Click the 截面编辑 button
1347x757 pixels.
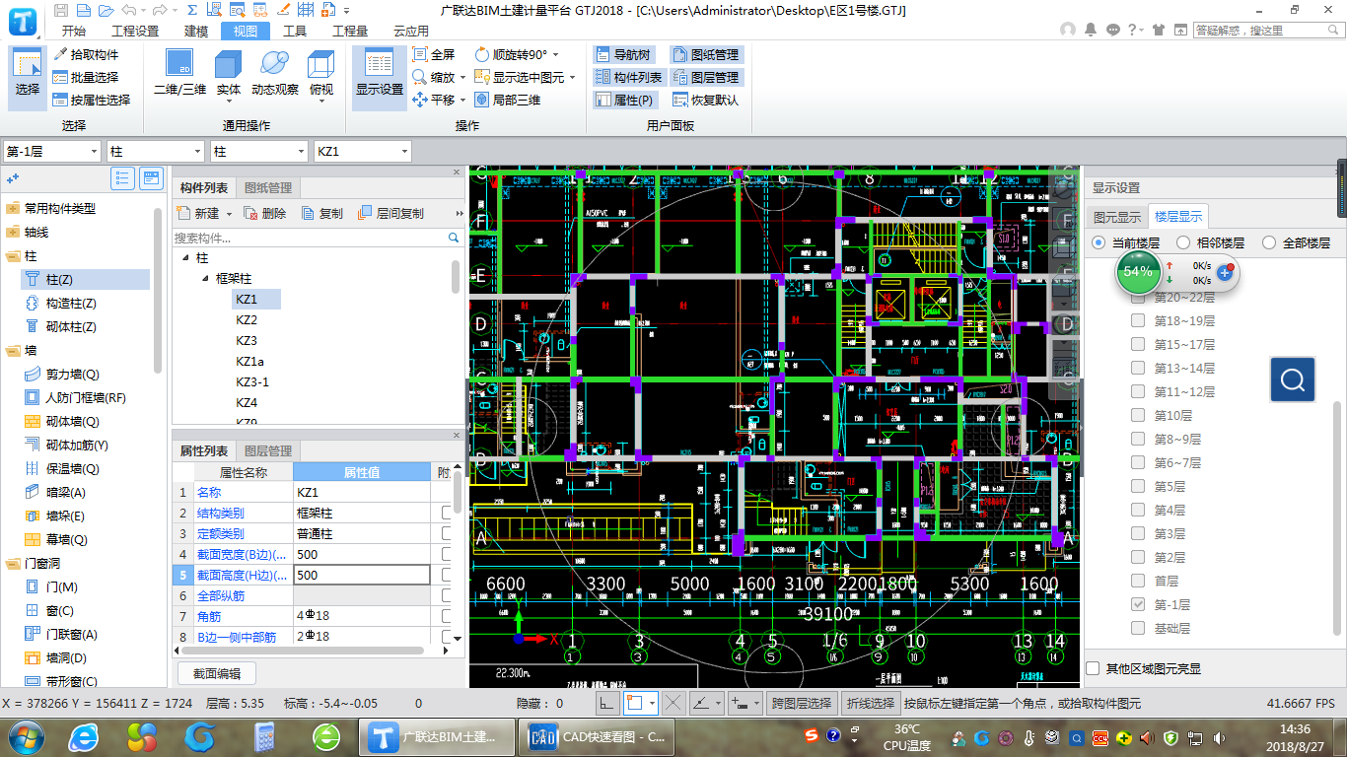pyautogui.click(x=217, y=673)
